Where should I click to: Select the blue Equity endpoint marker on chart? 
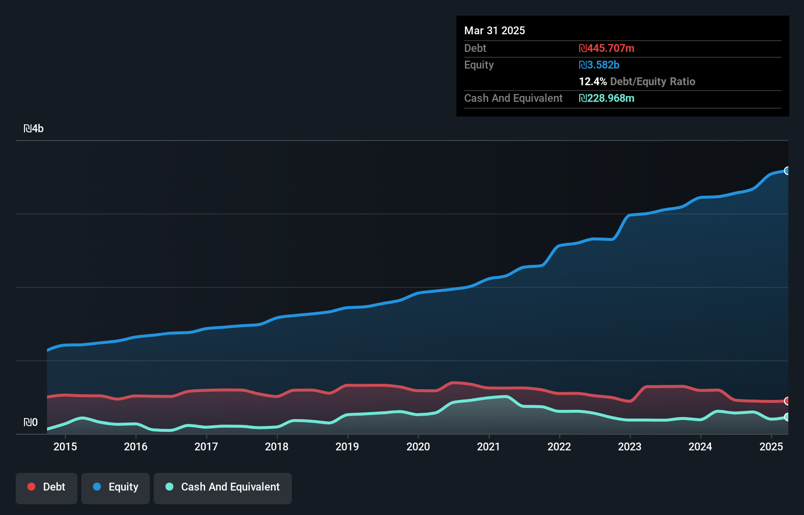(x=787, y=171)
